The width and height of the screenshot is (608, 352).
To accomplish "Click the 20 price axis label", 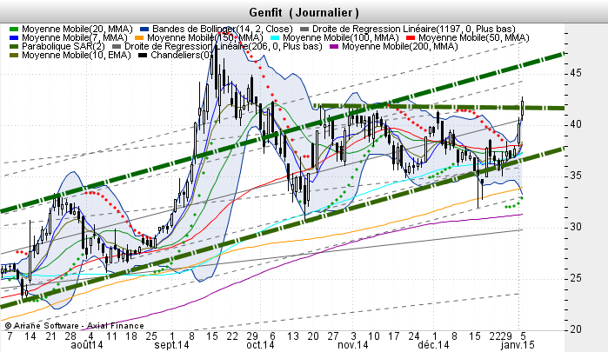I will [x=576, y=329].
